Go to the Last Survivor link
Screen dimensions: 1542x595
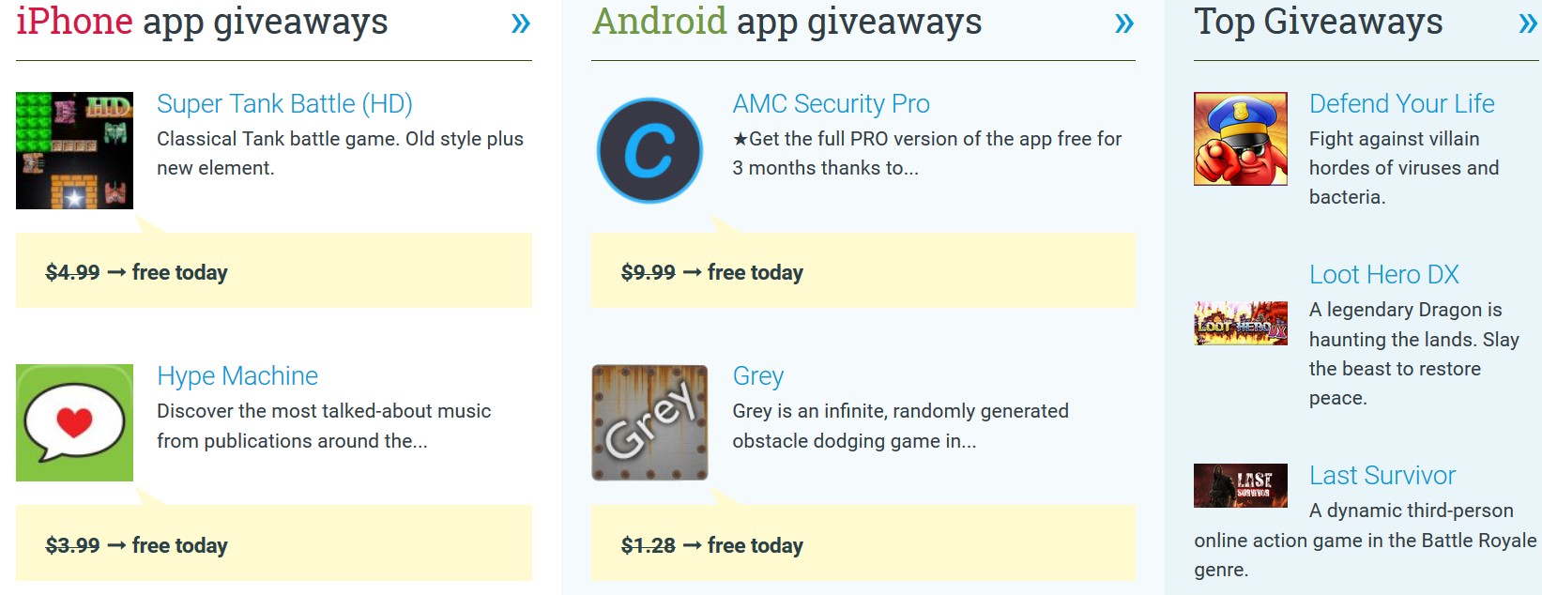coord(1382,476)
